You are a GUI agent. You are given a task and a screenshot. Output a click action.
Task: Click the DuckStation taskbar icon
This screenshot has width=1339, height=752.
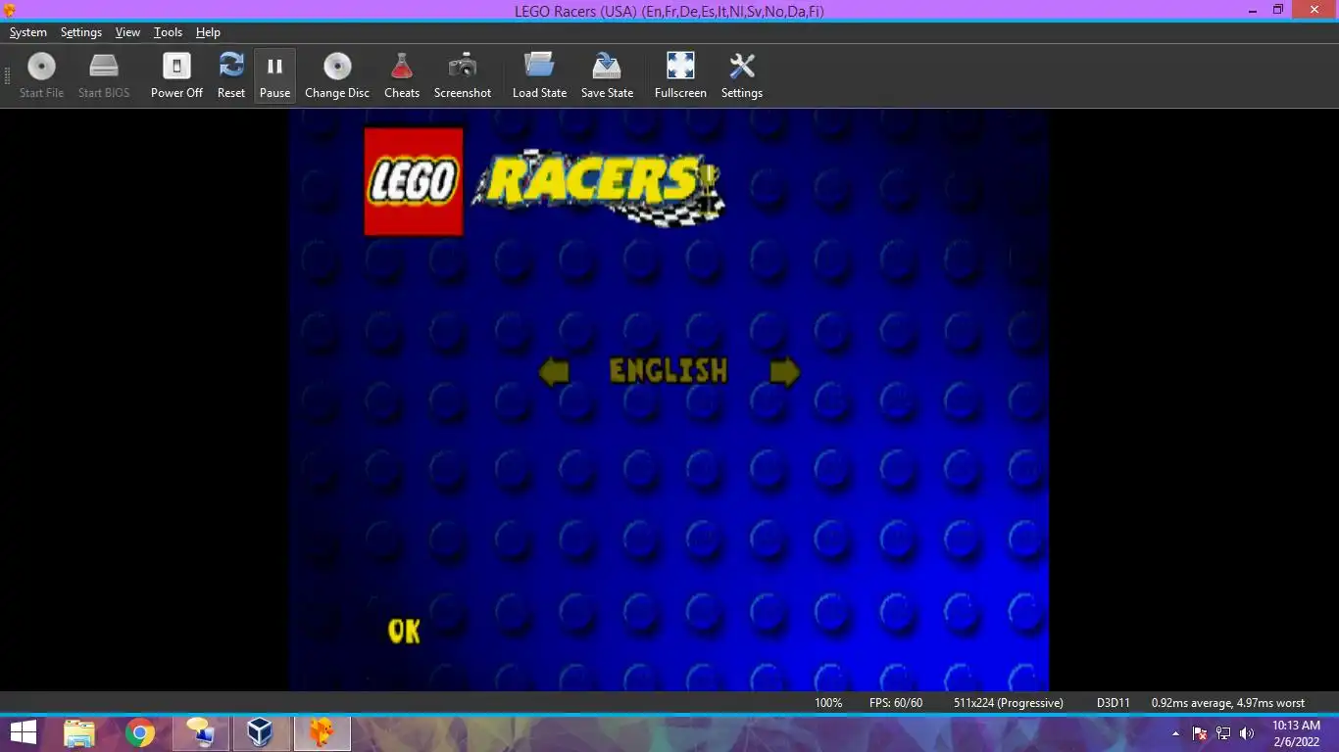click(x=322, y=732)
